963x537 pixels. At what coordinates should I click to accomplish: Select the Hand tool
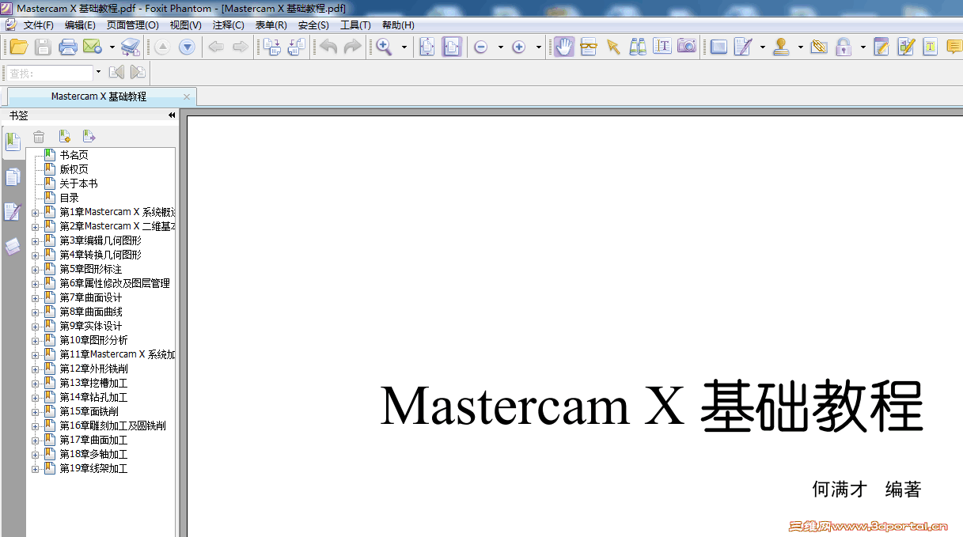point(563,47)
